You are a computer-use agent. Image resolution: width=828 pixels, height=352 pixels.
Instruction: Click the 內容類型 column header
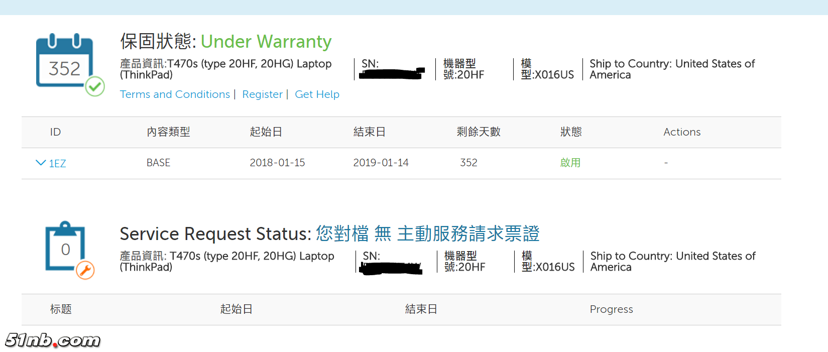pyautogui.click(x=168, y=132)
